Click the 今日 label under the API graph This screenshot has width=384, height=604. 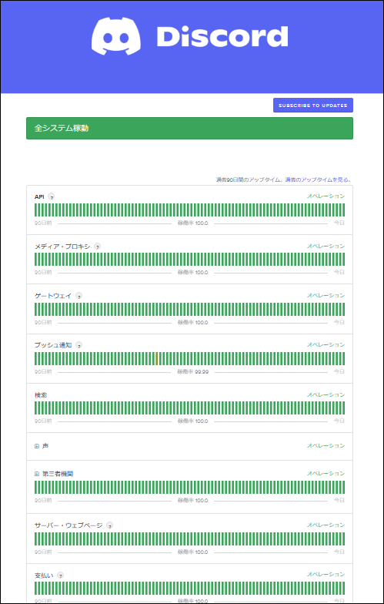click(x=339, y=223)
